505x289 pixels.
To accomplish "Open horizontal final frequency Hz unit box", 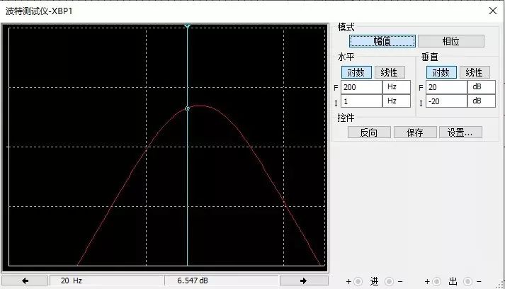I will pos(397,87).
